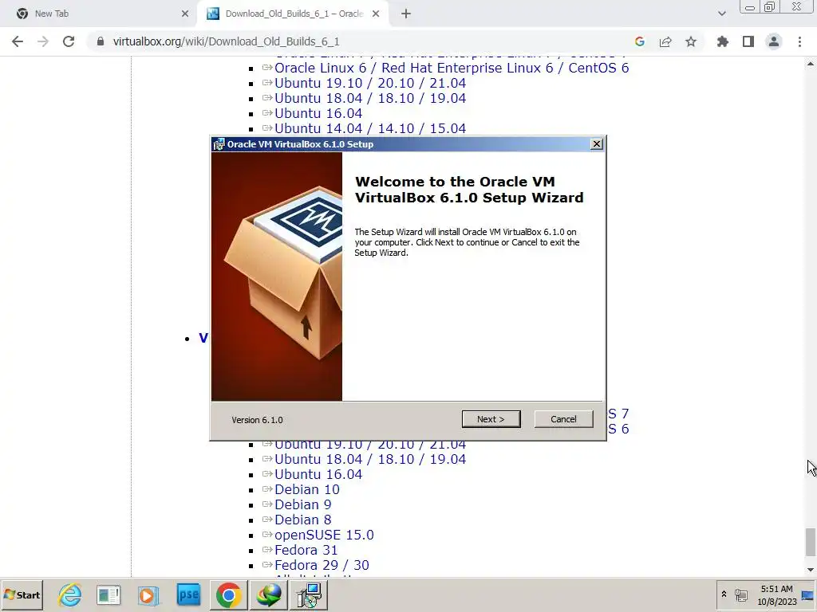The width and height of the screenshot is (817, 612).
Task: Close the VirtualBox Setup dialog
Action: coord(597,144)
